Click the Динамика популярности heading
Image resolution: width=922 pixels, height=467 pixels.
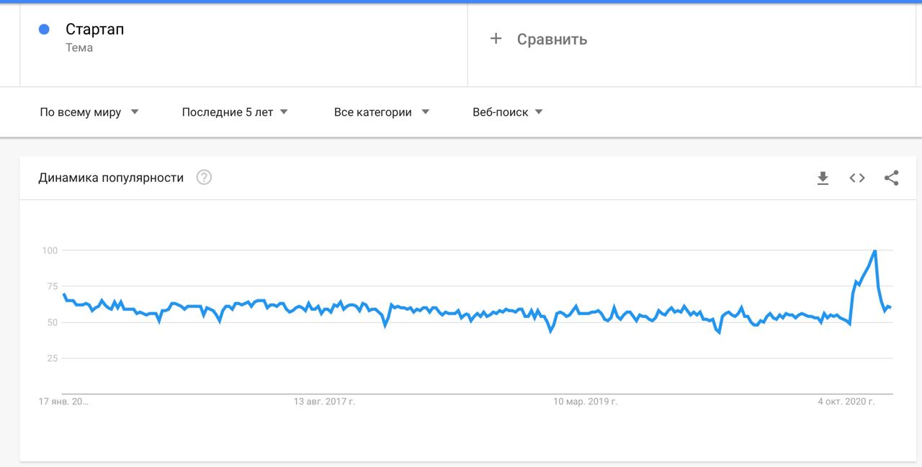111,178
